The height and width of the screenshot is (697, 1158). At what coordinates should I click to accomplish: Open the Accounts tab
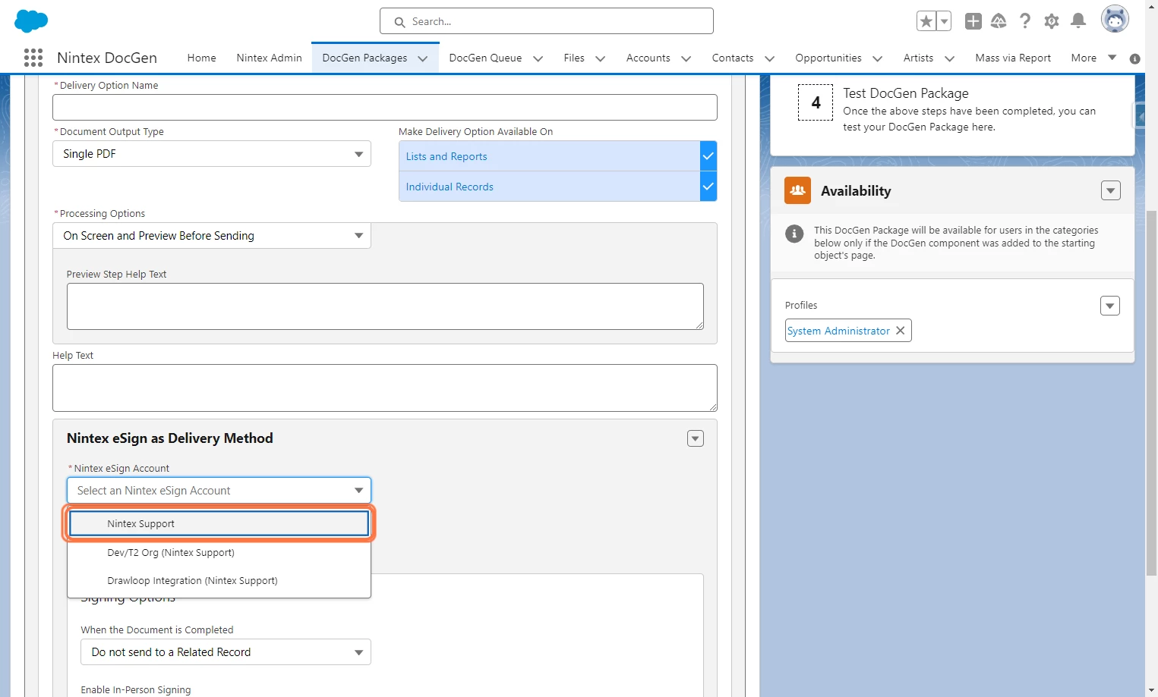(x=648, y=58)
